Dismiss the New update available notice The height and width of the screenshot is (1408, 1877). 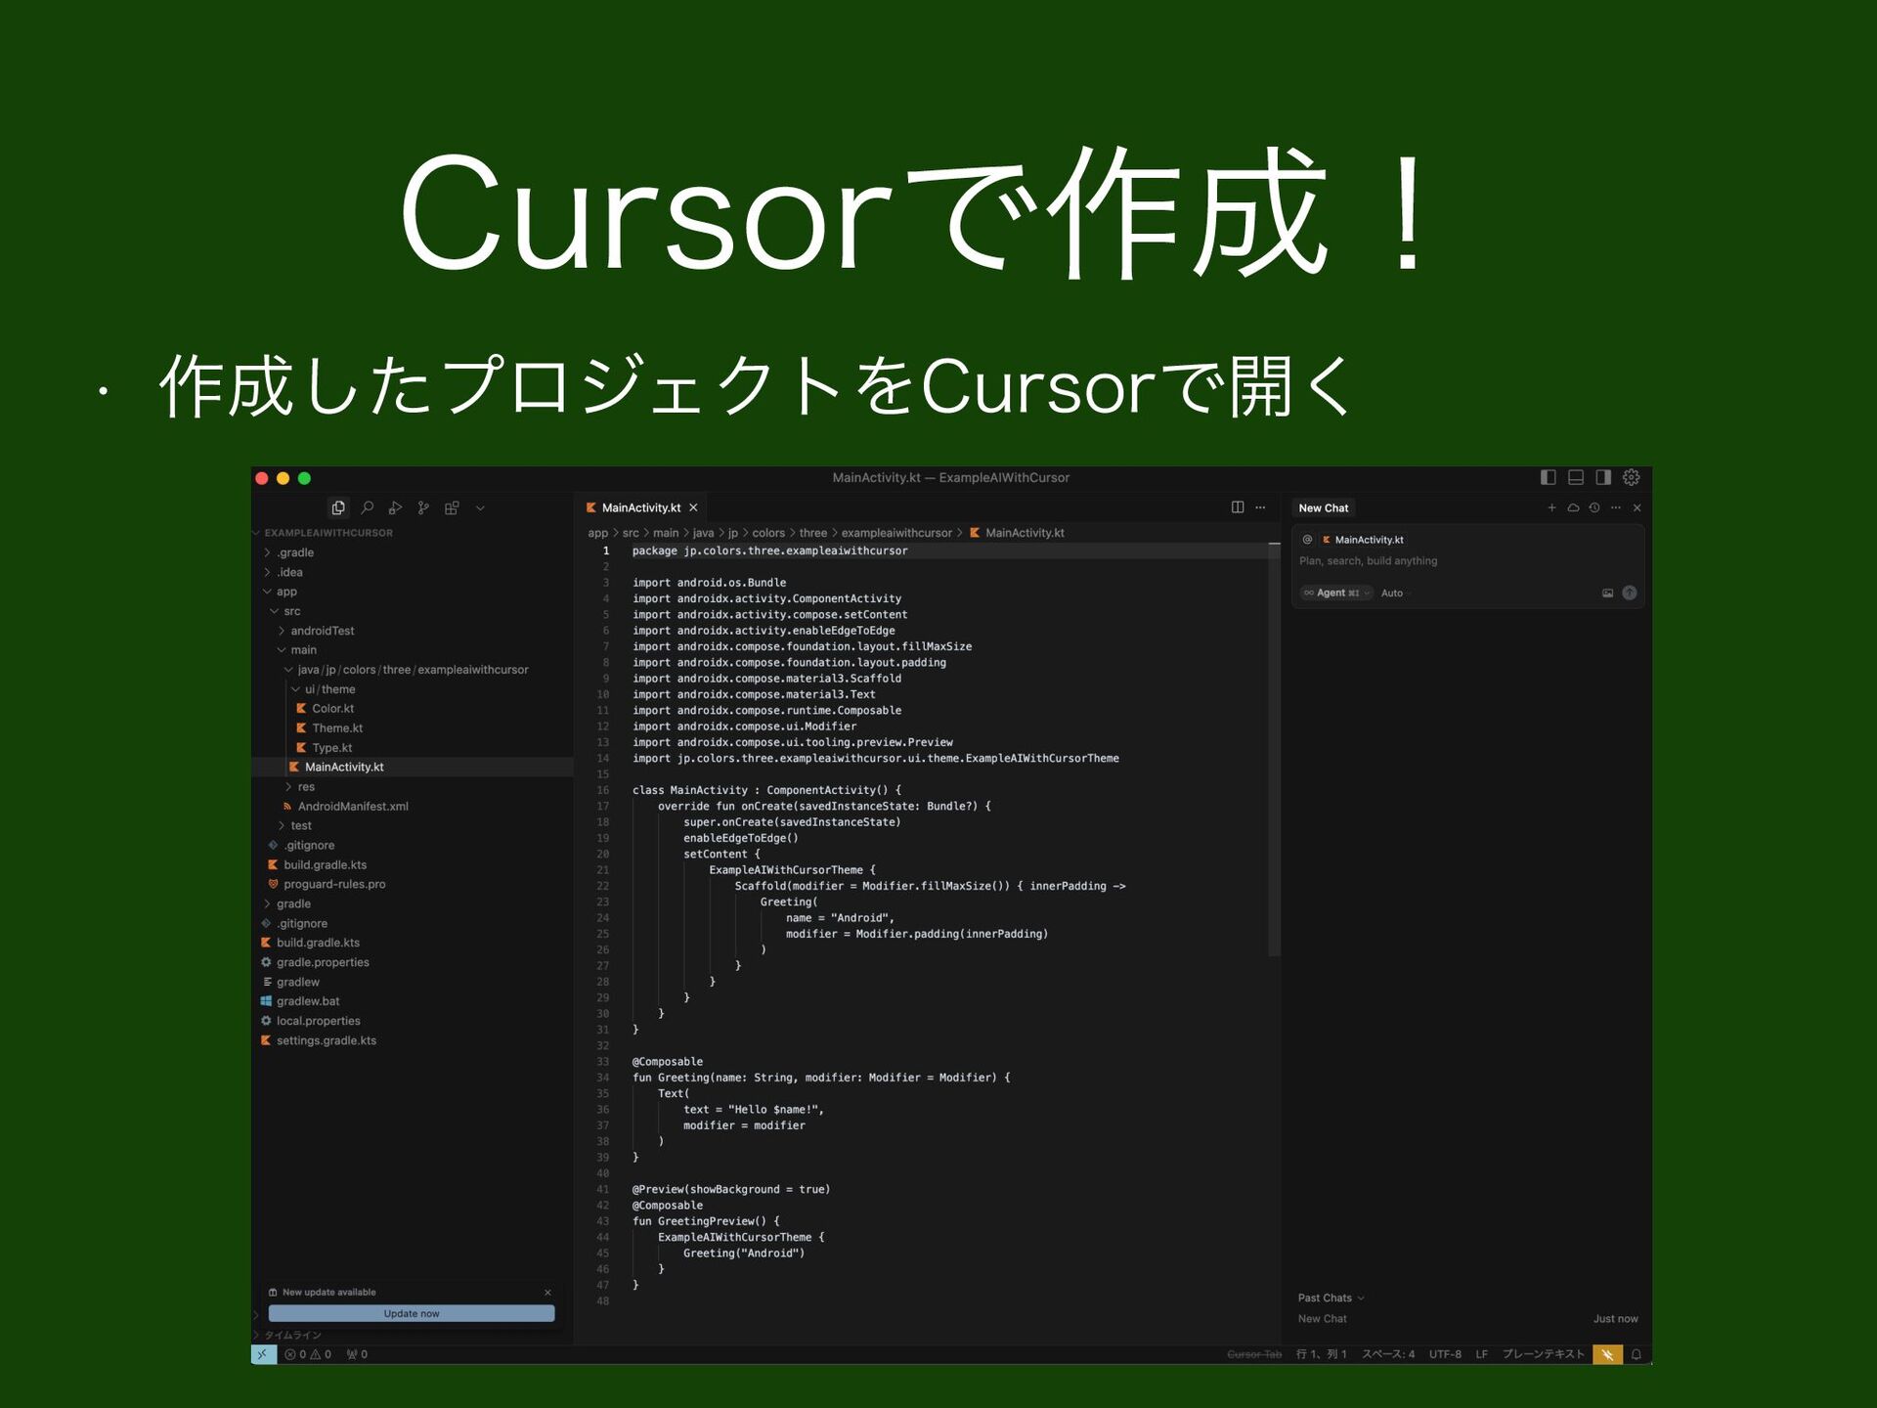click(x=547, y=1293)
